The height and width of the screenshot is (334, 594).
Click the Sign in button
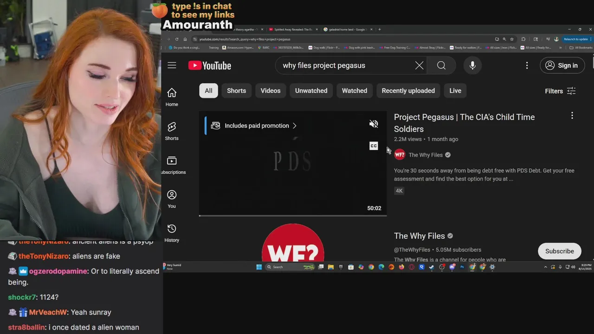(562, 65)
